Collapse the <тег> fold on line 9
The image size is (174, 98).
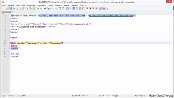click(10, 38)
